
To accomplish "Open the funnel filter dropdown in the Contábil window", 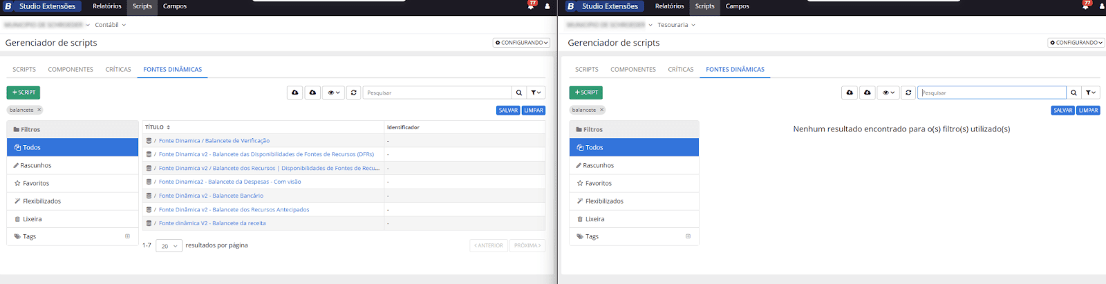I will tap(536, 93).
